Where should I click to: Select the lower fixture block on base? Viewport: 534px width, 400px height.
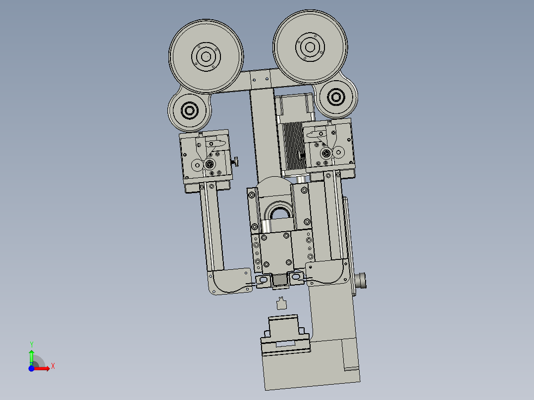pyautogui.click(x=285, y=336)
